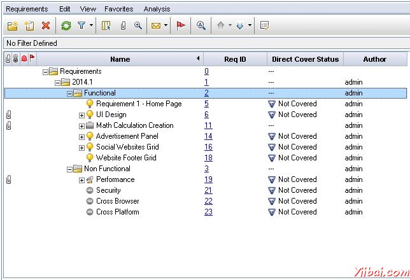This screenshot has width=410, height=280.
Task: Open the Analysis menu
Action: pos(157,9)
